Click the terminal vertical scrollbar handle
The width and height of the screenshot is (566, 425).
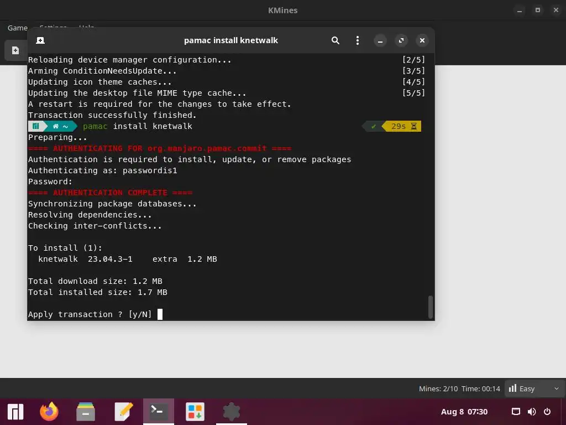point(430,307)
